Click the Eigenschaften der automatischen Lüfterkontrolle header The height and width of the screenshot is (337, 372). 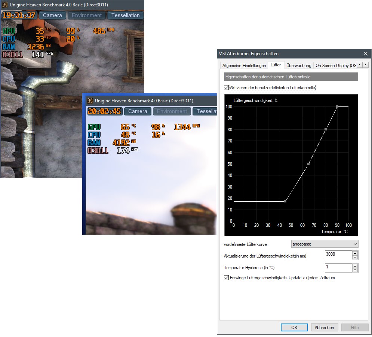(x=291, y=77)
